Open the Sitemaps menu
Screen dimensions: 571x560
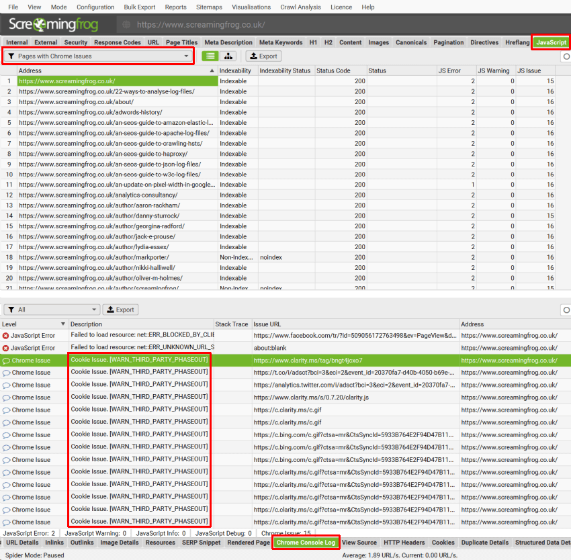[209, 7]
